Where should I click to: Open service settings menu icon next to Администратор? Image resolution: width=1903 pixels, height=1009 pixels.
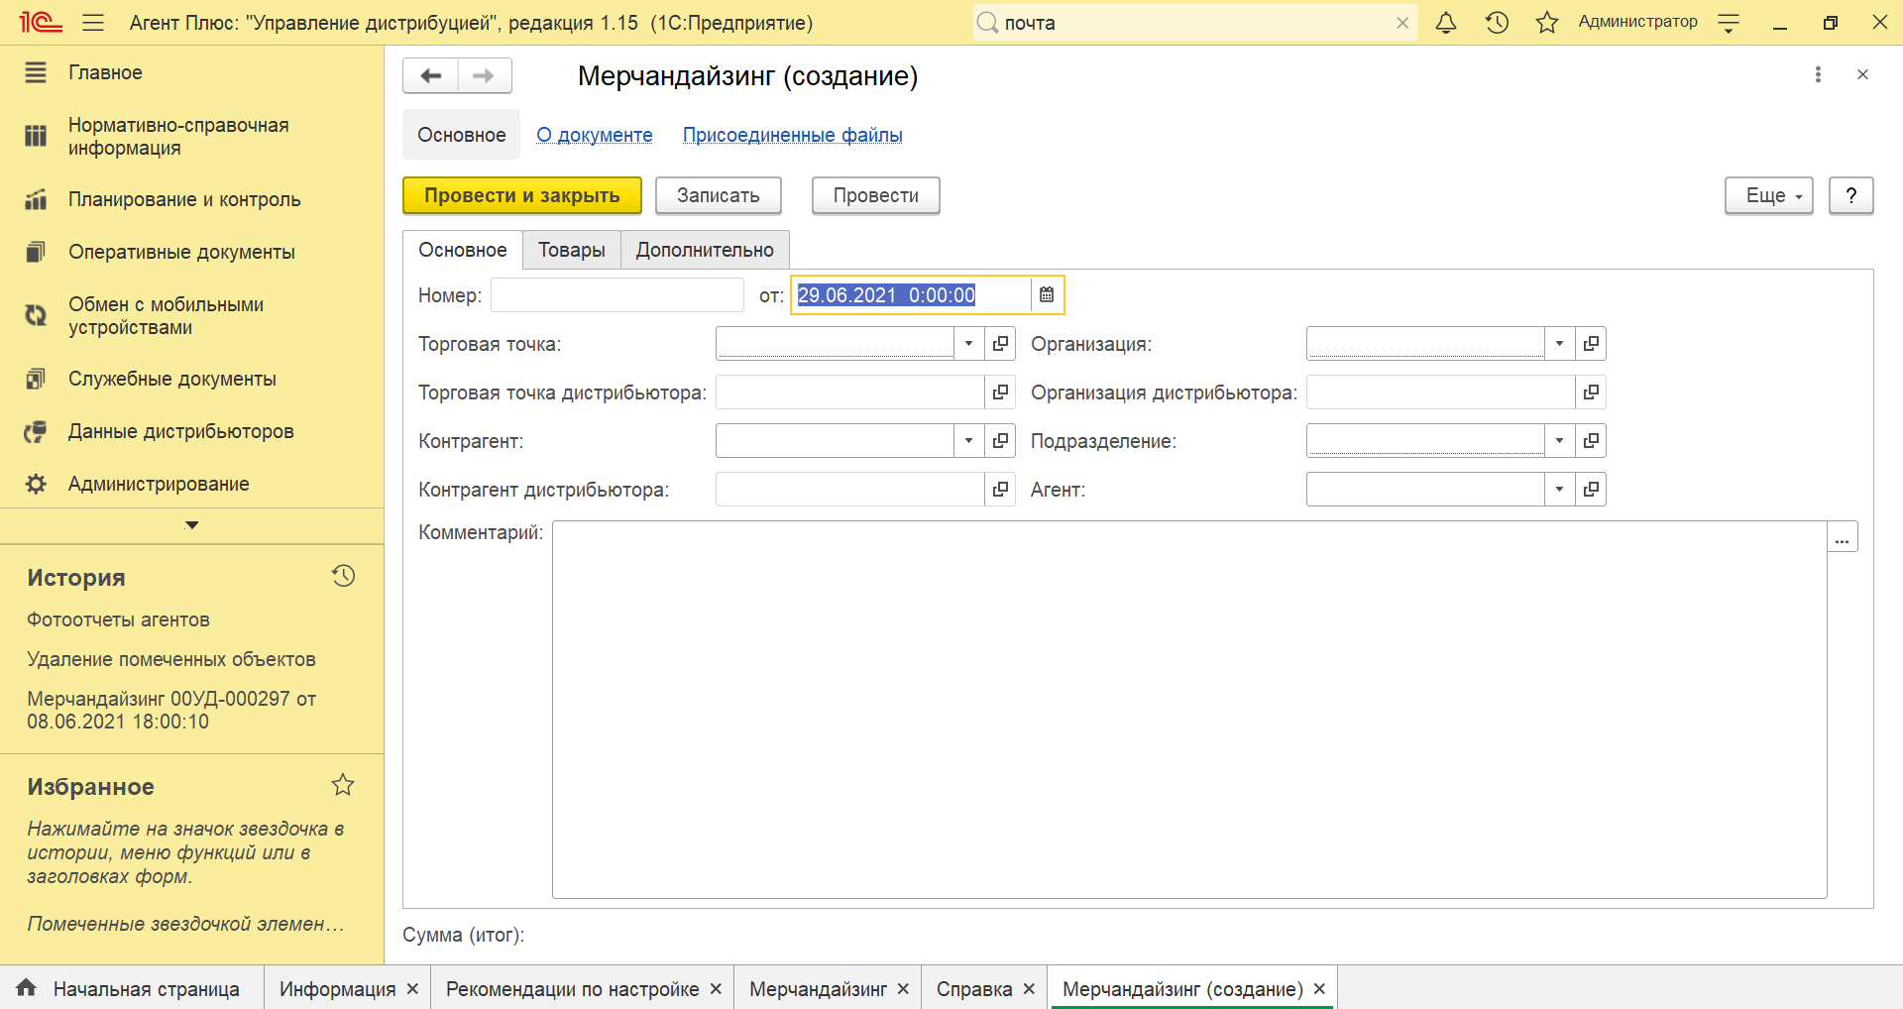[x=1729, y=23]
